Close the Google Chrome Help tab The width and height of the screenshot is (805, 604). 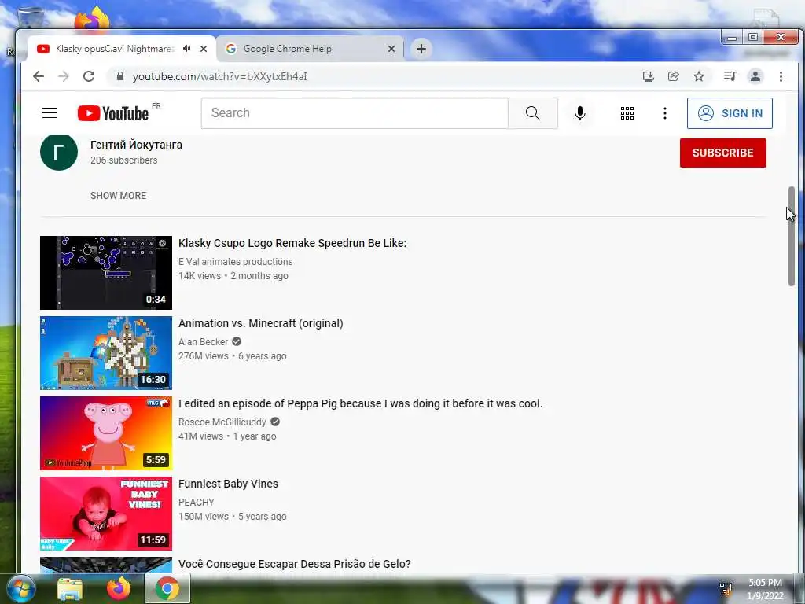(x=391, y=49)
